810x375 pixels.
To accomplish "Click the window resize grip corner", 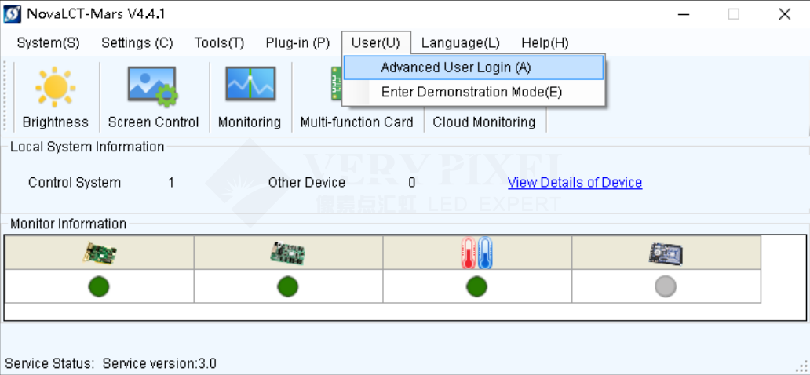I will click(x=802, y=367).
